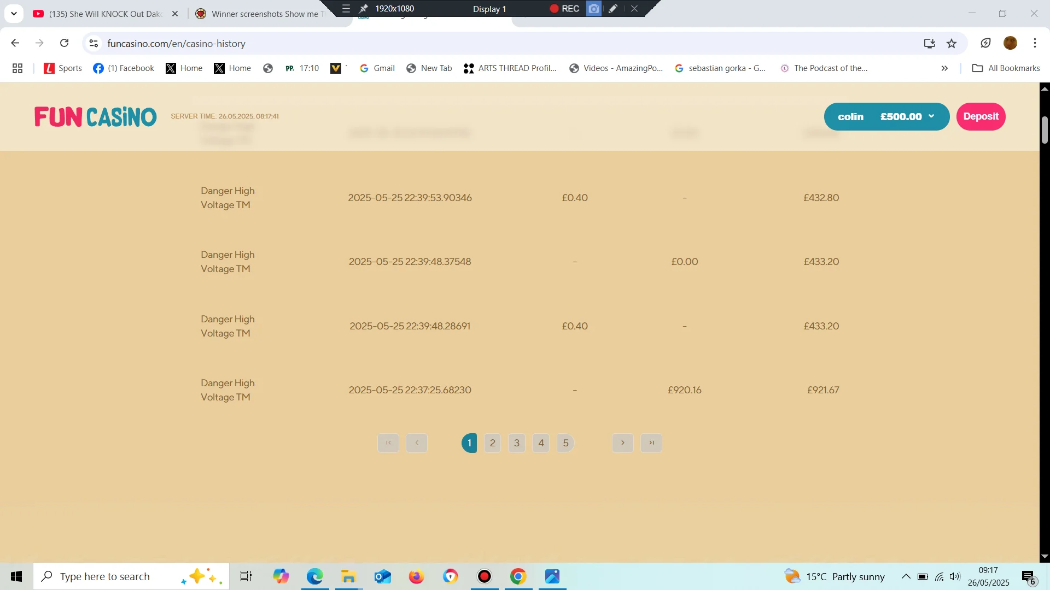Open Firefox from taskbar
Screen dimensions: 1050x590
(x=416, y=576)
